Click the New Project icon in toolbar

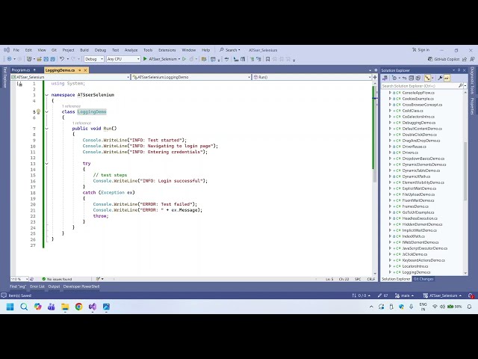point(29,59)
